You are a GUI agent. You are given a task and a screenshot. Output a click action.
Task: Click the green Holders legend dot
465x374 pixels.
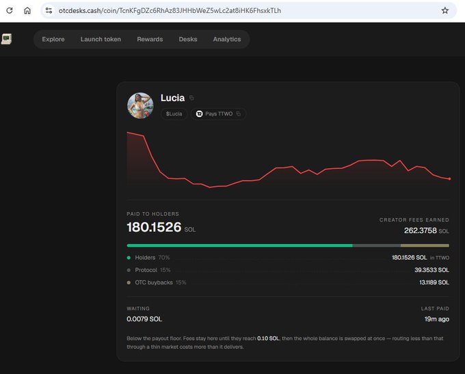[129, 258]
